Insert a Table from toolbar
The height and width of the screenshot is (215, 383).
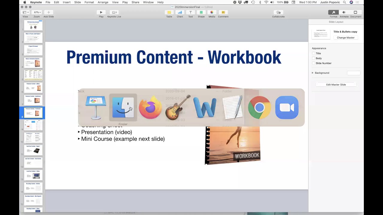pos(169,12)
